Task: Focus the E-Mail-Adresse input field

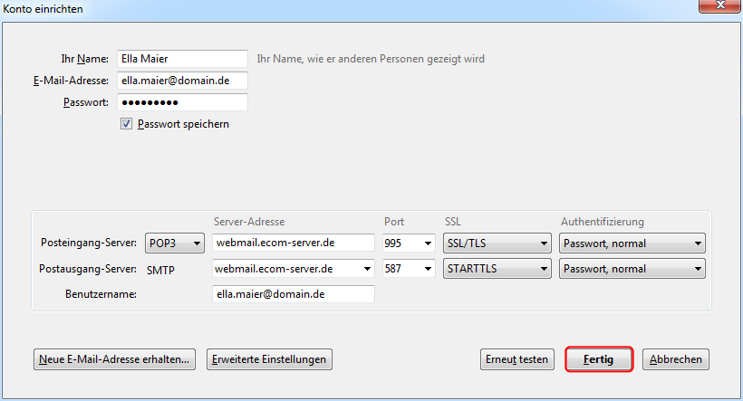Action: tap(182, 81)
